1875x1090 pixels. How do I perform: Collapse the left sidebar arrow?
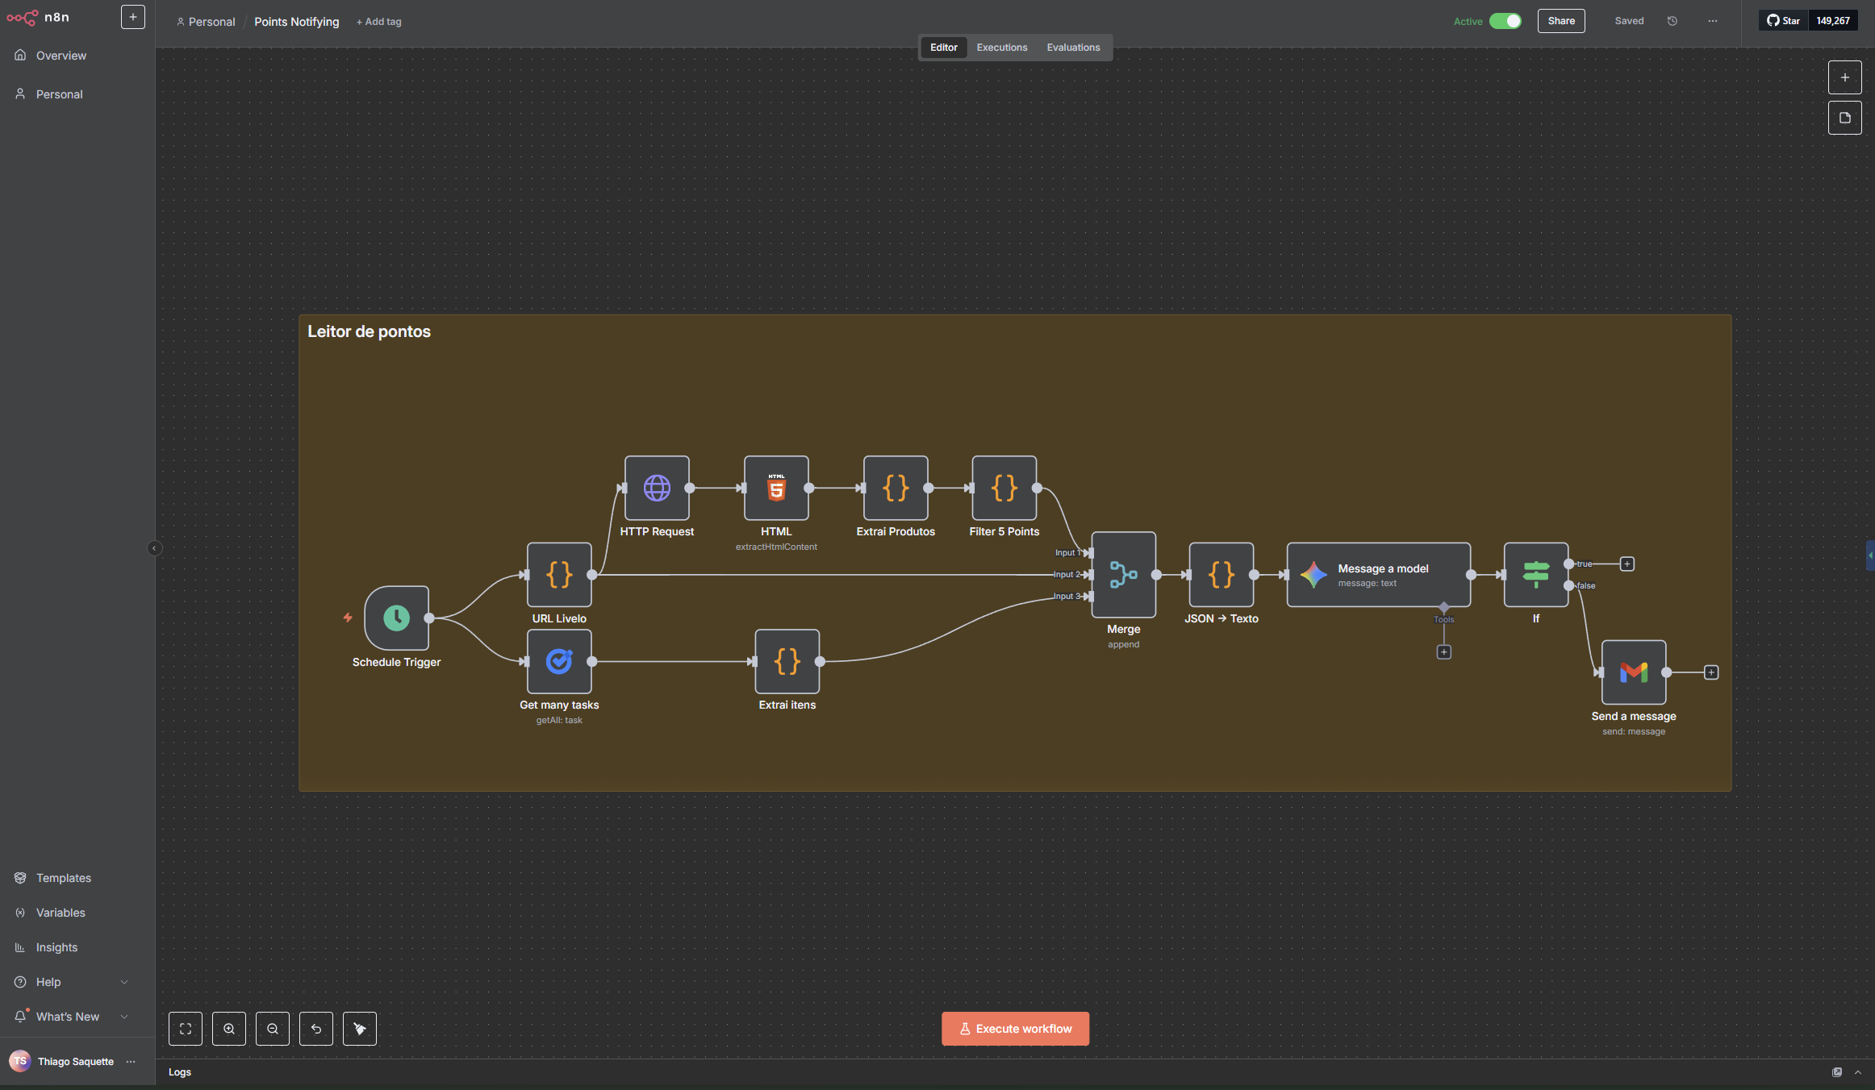pos(154,548)
